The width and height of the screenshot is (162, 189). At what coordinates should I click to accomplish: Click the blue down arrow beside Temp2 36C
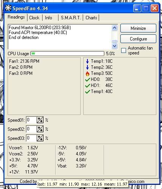click(x=87, y=67)
